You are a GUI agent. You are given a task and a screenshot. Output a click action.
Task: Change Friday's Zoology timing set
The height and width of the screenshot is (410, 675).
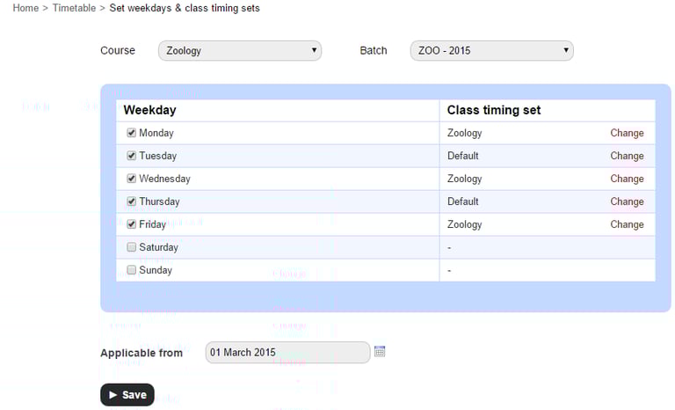tap(627, 225)
